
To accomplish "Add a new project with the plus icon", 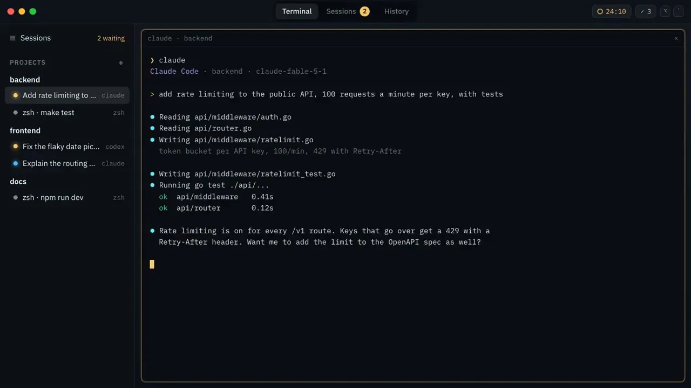I will 121,63.
